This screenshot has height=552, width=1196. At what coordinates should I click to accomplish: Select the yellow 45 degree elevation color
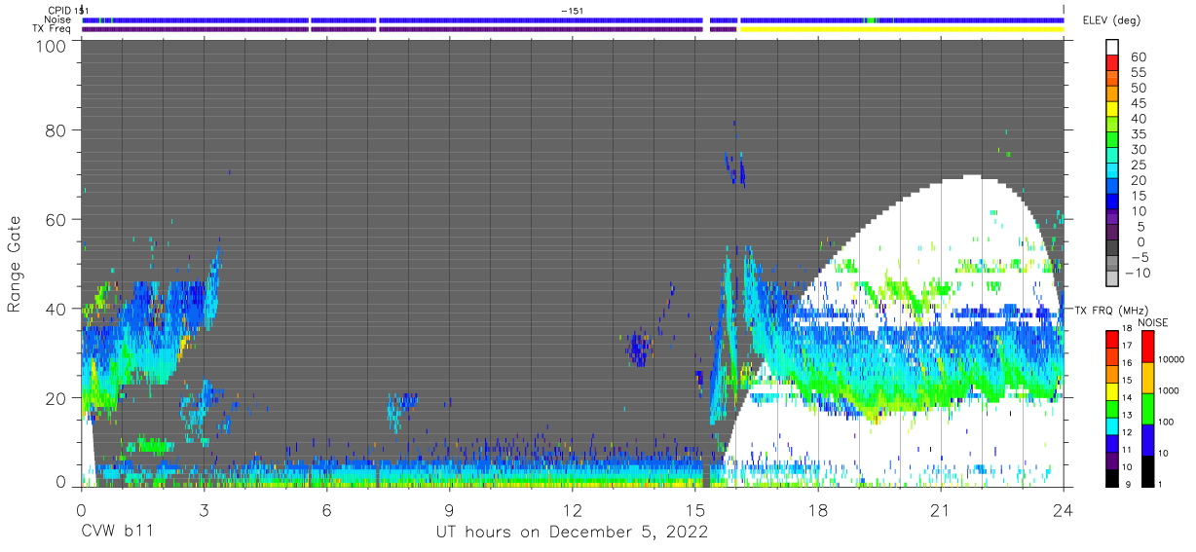tap(1111, 110)
